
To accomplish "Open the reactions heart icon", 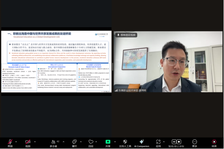I will tap(91, 142).
